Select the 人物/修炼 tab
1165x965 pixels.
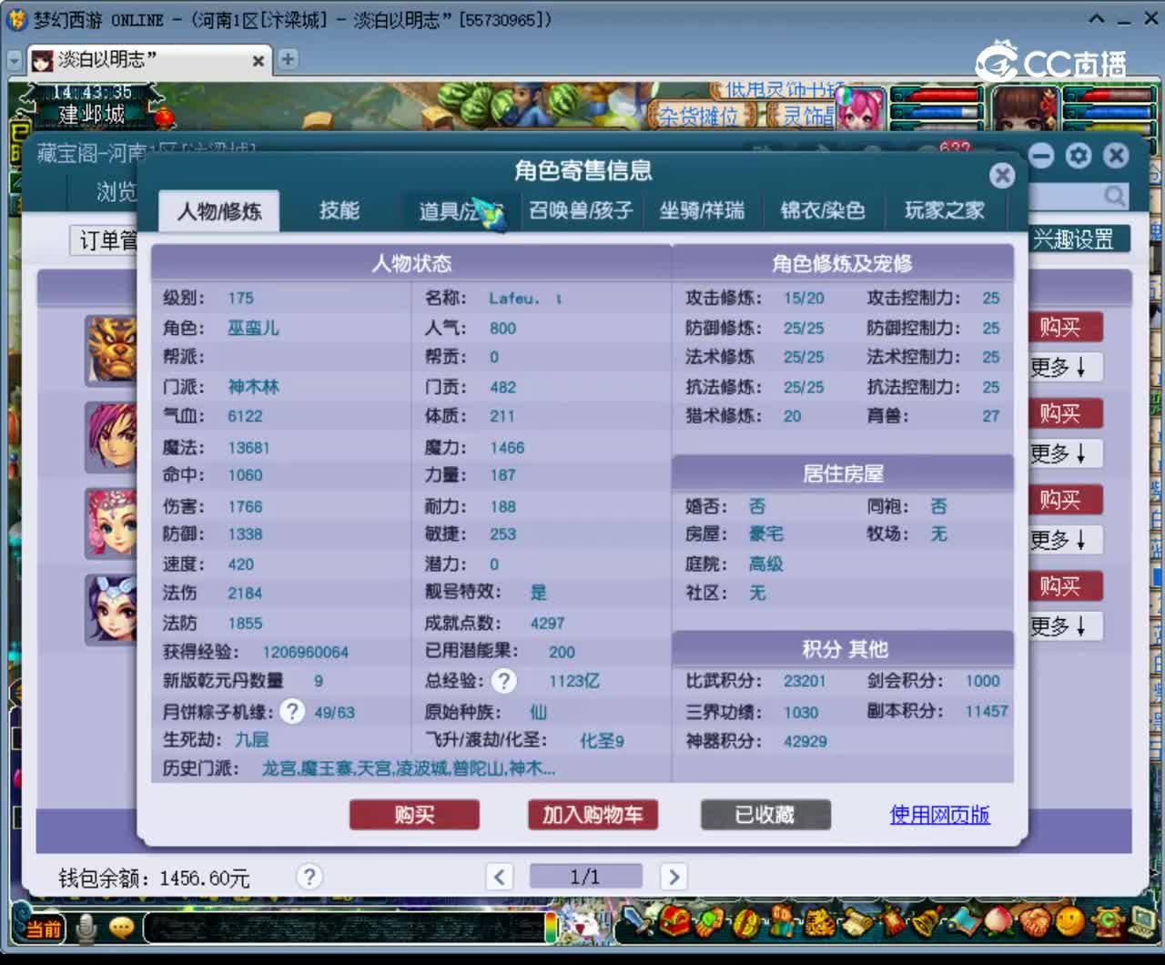point(219,211)
